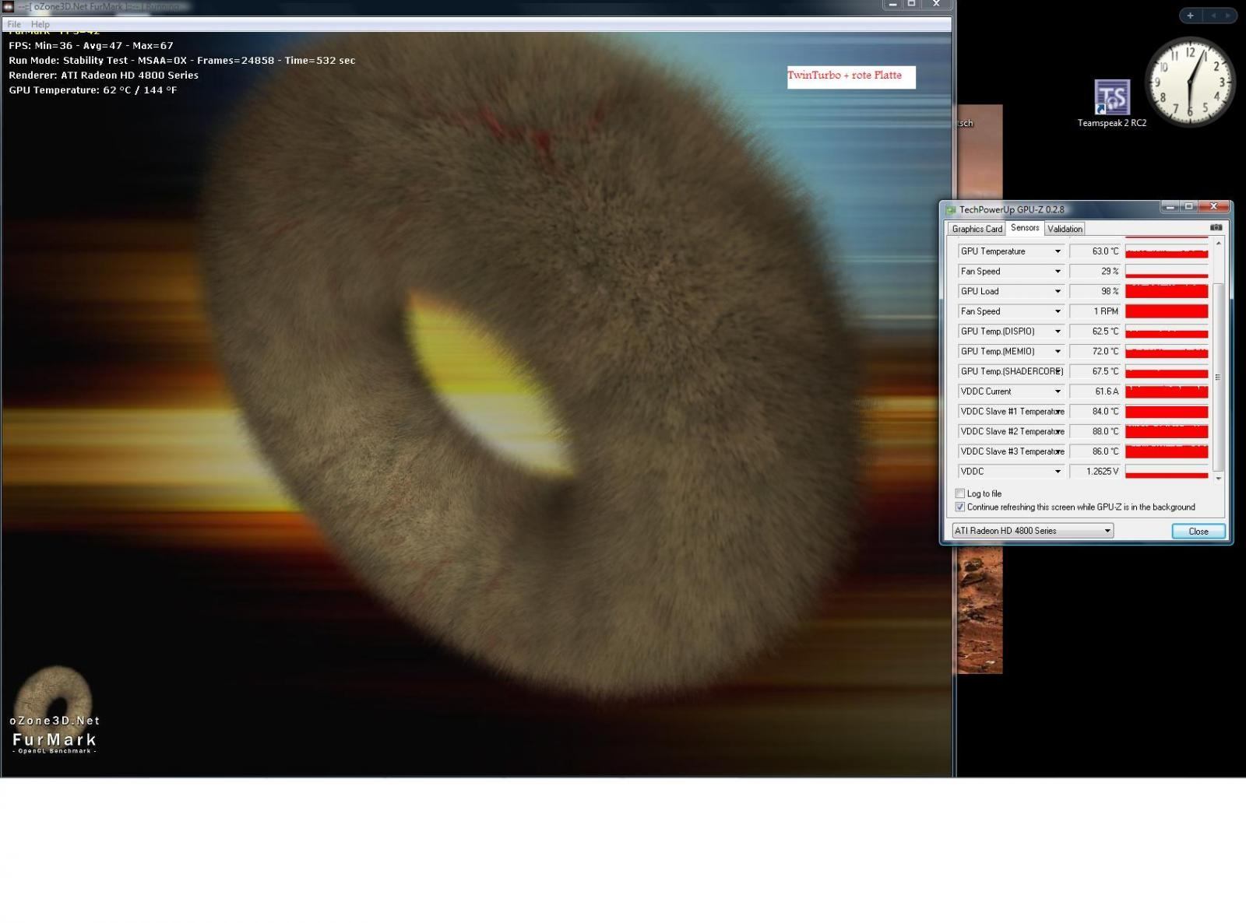Click the GPU Load history graph
1246x923 pixels.
(x=1167, y=291)
